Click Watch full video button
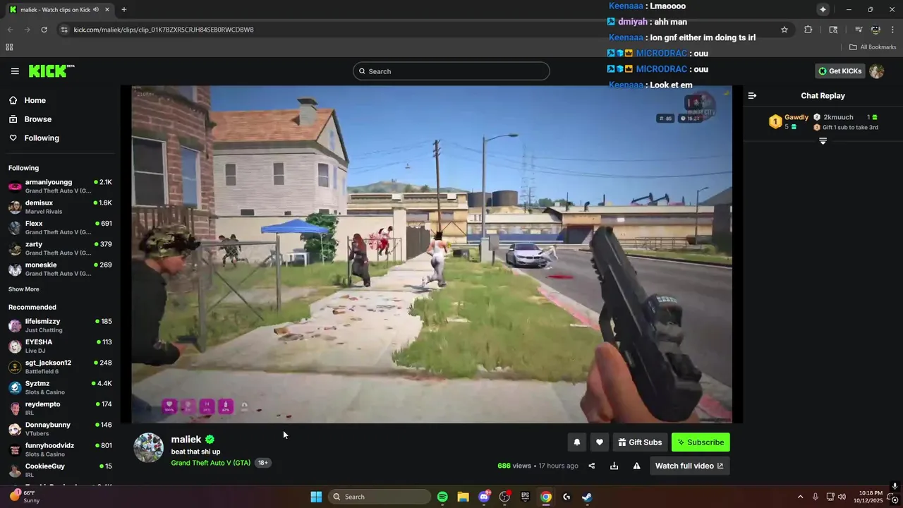 coord(690,466)
